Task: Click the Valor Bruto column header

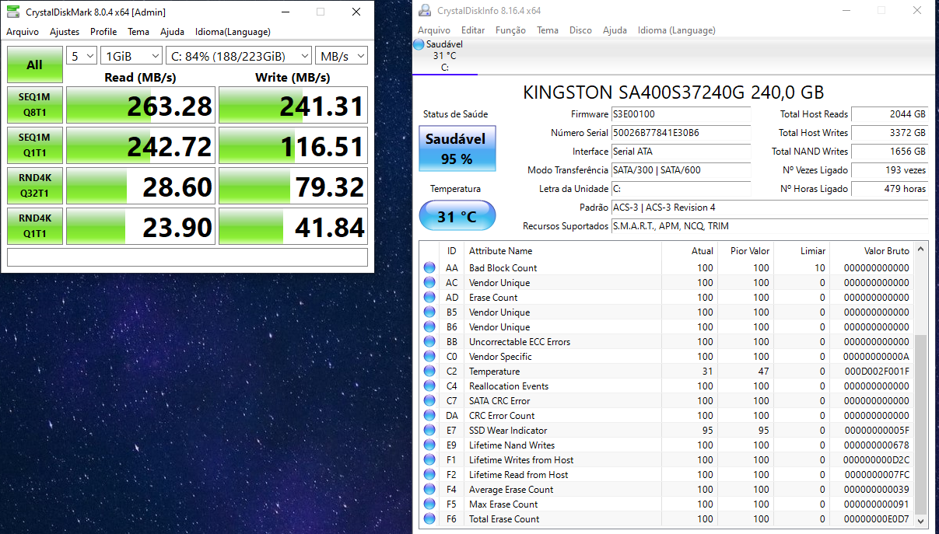Action: tap(871, 251)
